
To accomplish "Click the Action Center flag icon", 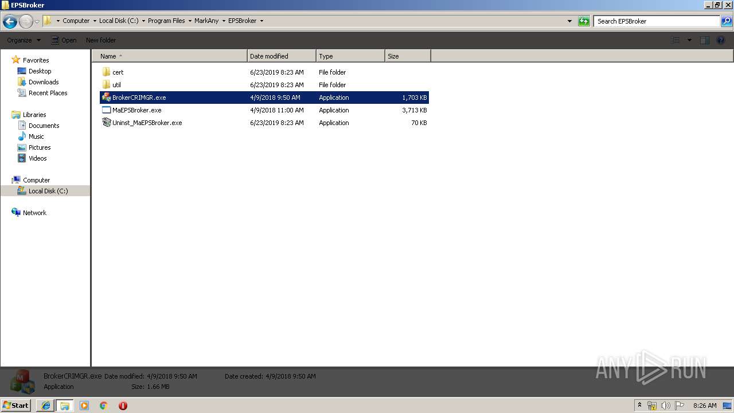I will coord(679,406).
